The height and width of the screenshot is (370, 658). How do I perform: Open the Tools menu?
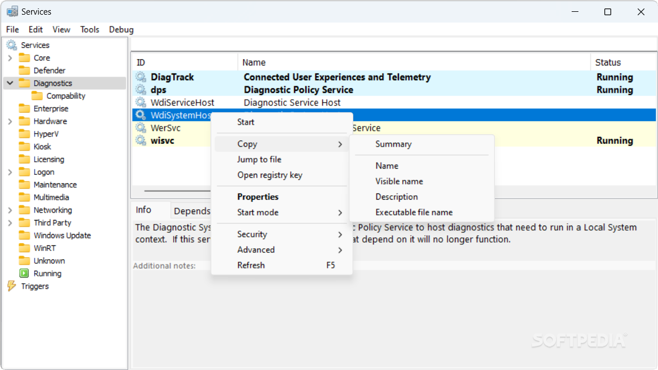coord(90,29)
